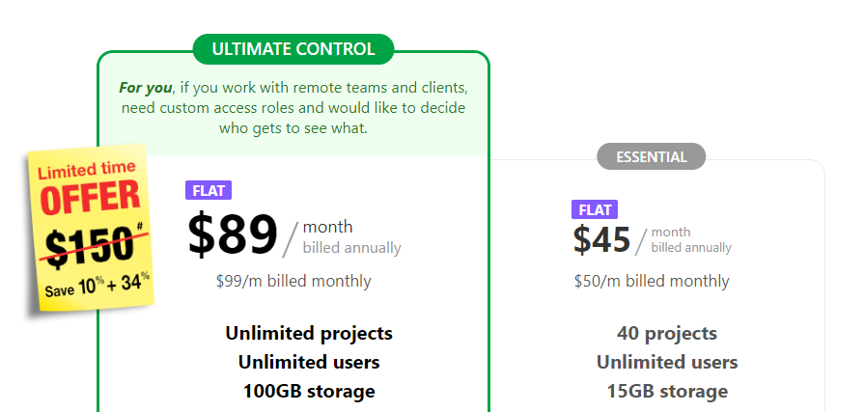Click the $45 price figure

601,240
